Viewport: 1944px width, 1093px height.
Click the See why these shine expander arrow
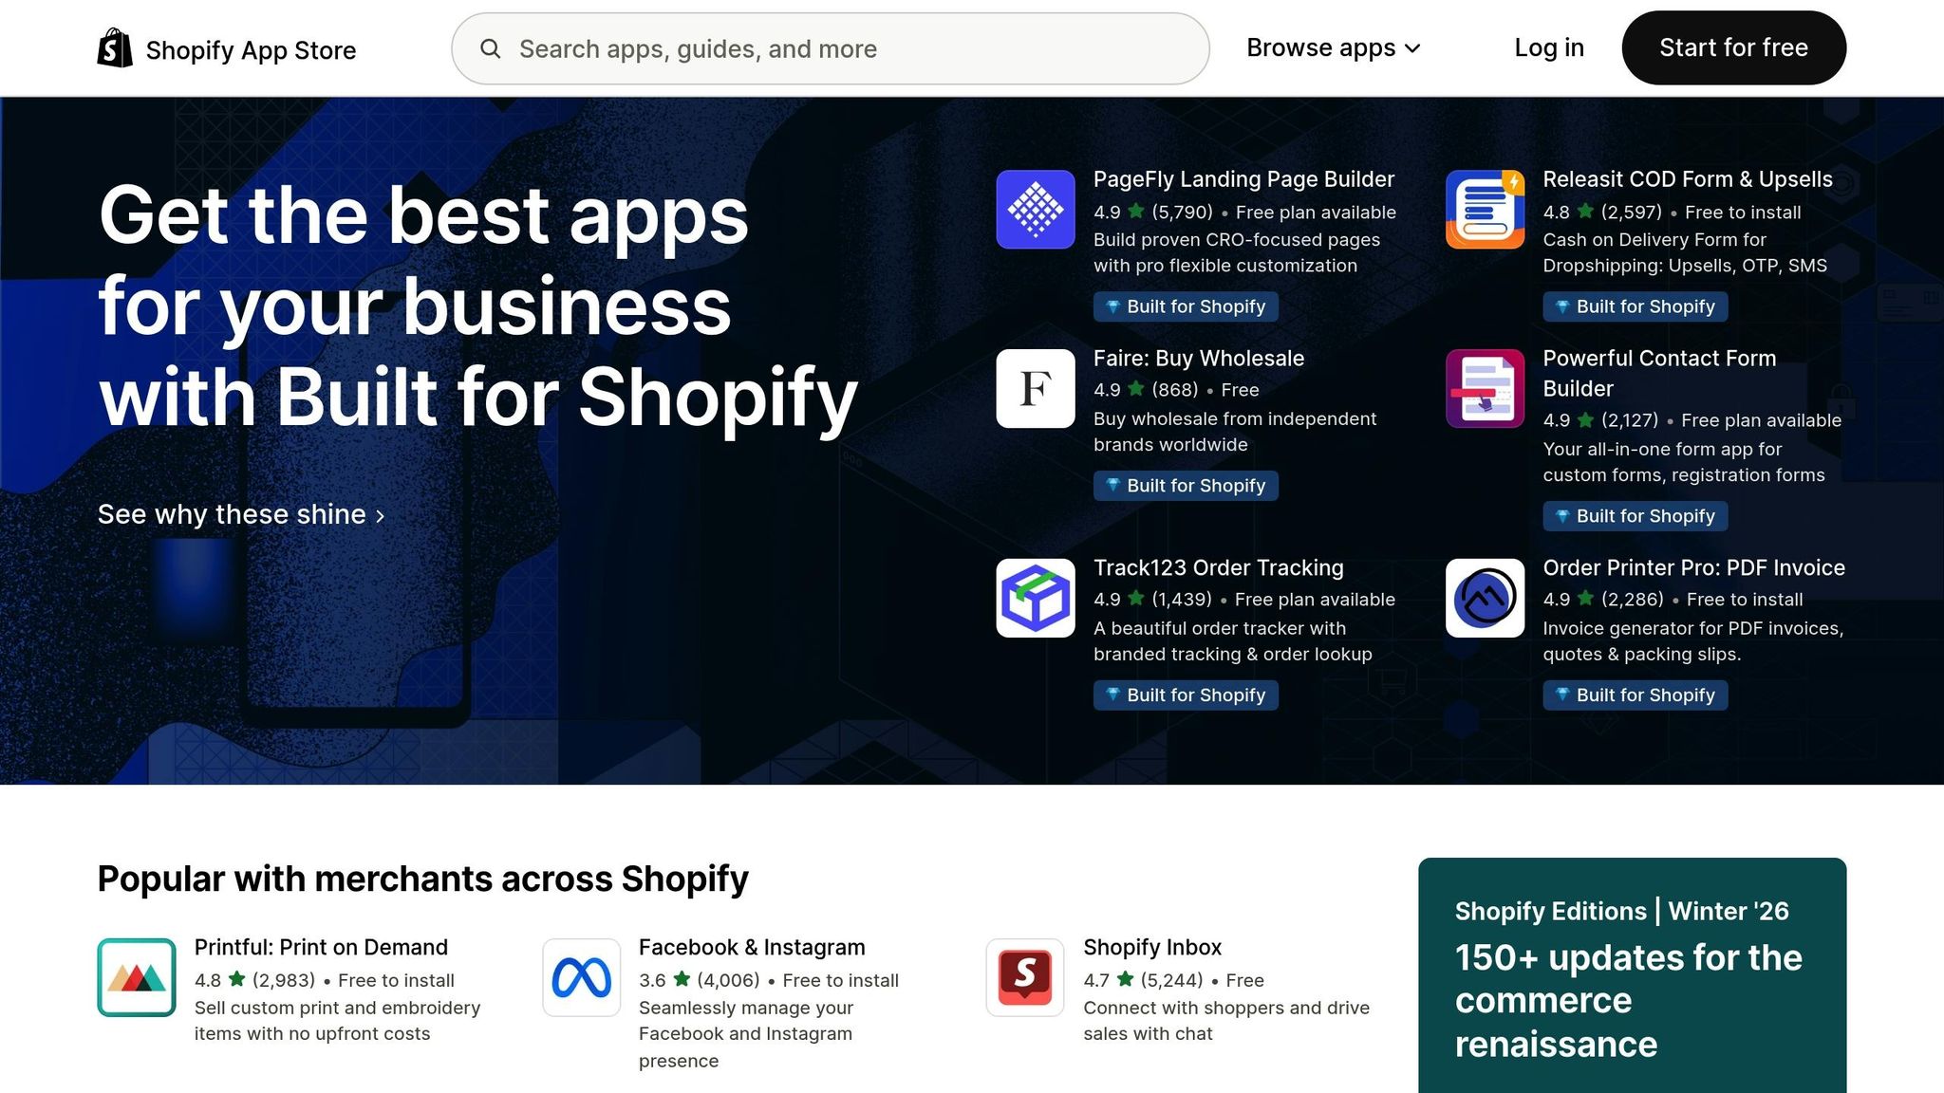[x=379, y=515]
